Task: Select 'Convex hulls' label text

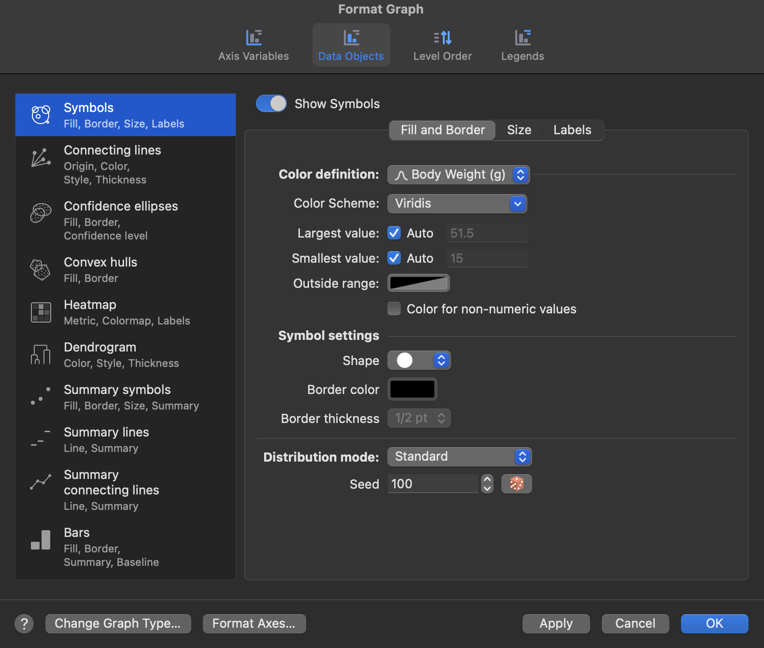Action: coord(100,262)
